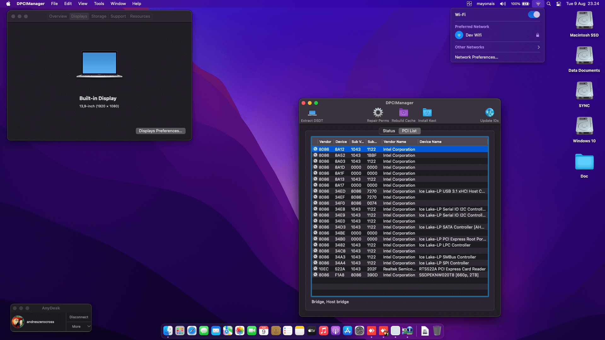Click the magnifier icon on Realtek 10EC row
The image size is (605, 340).
pos(315,269)
